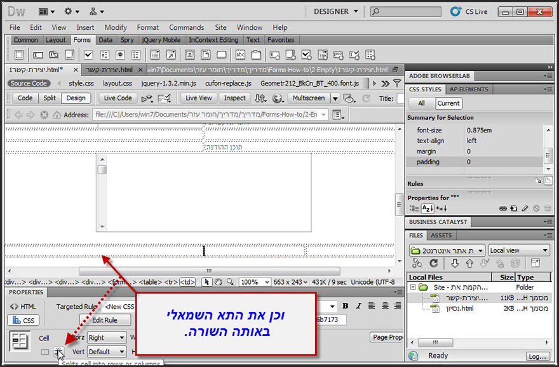
Task: Click the Splits cell into rows or columns icon
Action: coord(58,351)
